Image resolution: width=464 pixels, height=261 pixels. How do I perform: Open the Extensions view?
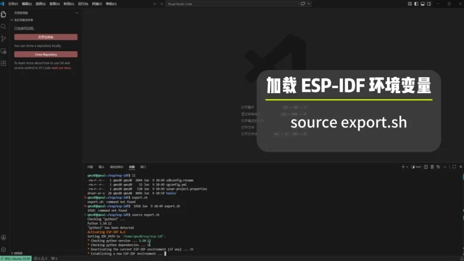pos(3,63)
